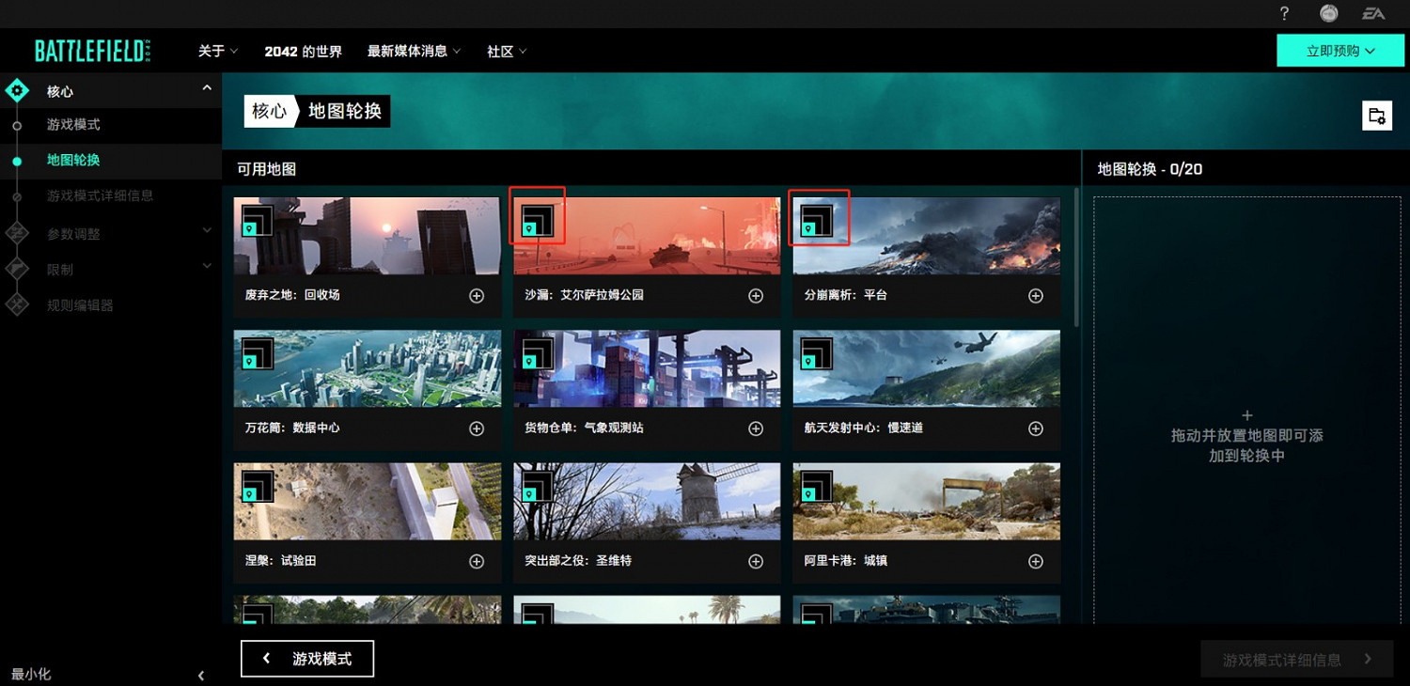The width and height of the screenshot is (1410, 686).
Task: Add 阿里卡港: 城镇 with its plus icon
Action: point(1035,560)
